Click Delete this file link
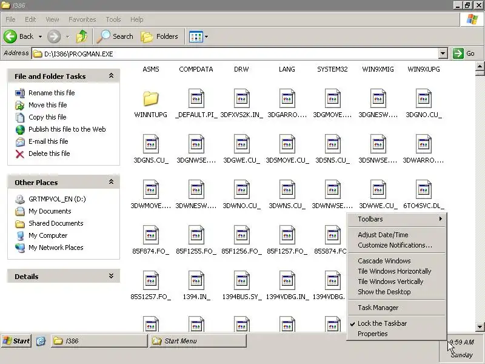The height and width of the screenshot is (364, 485). click(x=49, y=153)
